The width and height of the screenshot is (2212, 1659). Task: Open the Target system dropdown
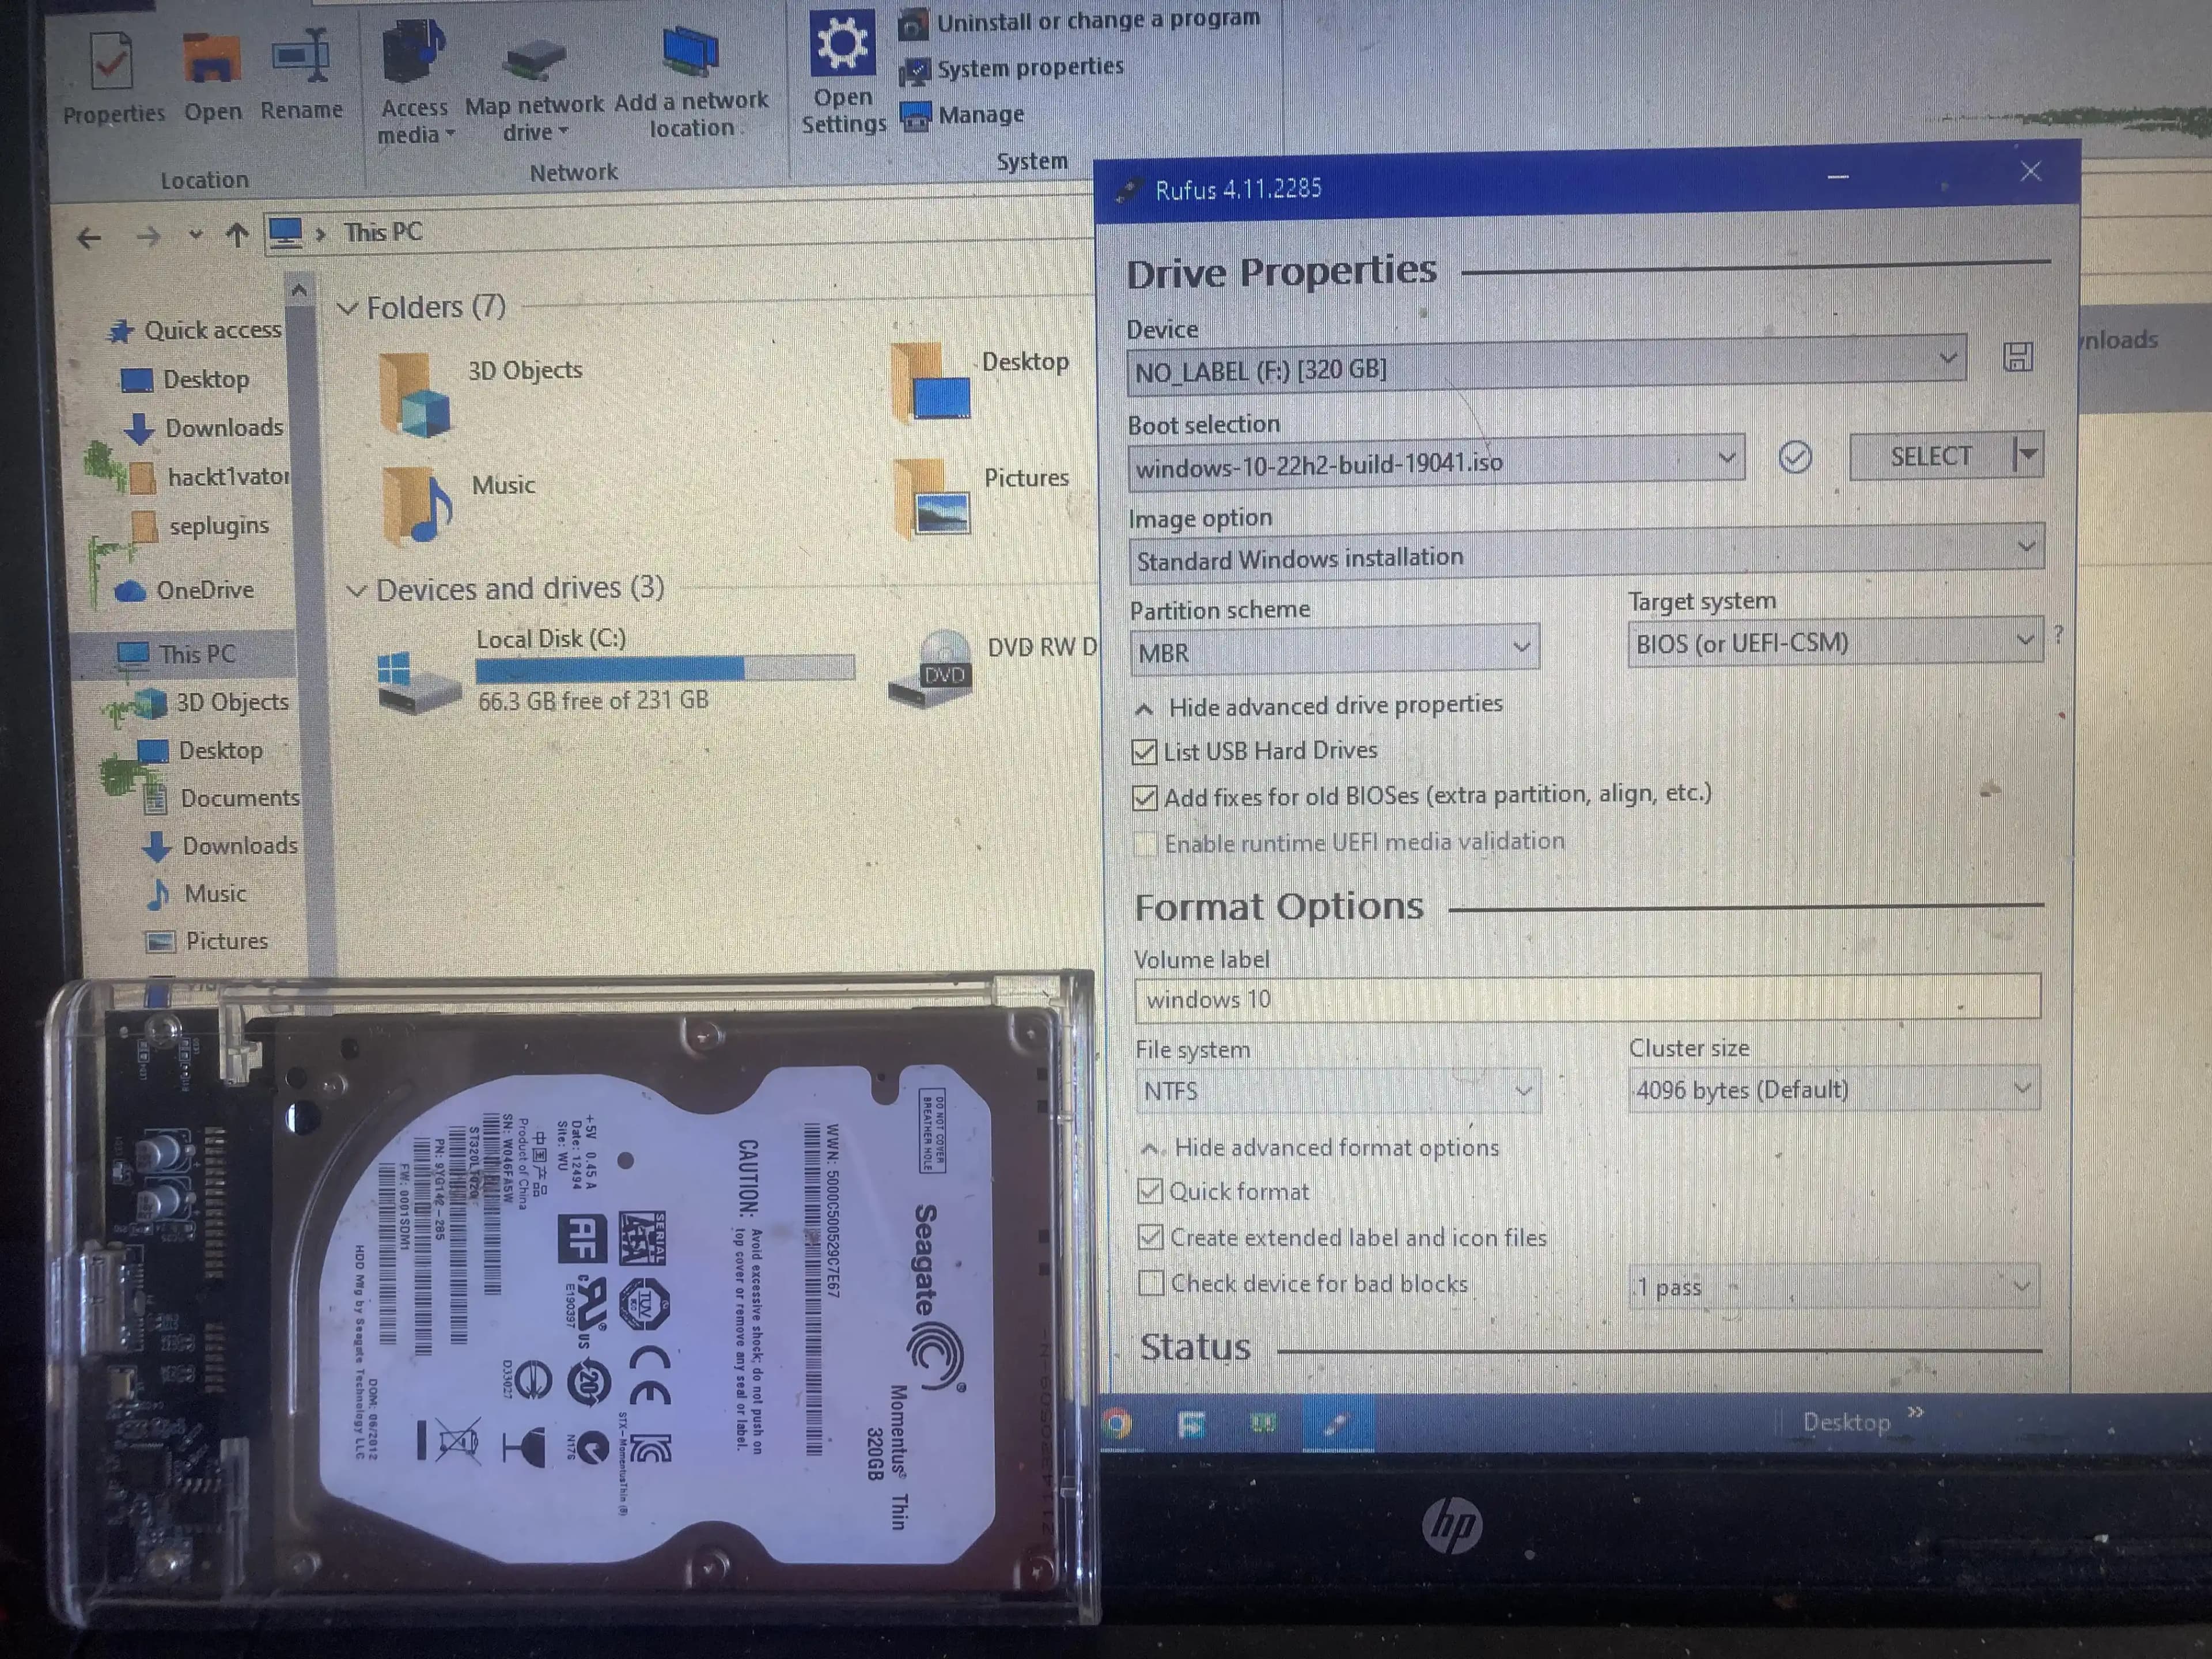pos(2024,641)
